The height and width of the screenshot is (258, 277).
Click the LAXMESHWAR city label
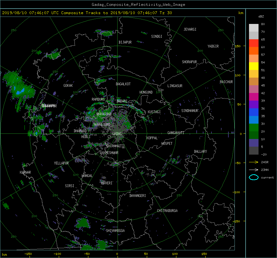coord(109,153)
